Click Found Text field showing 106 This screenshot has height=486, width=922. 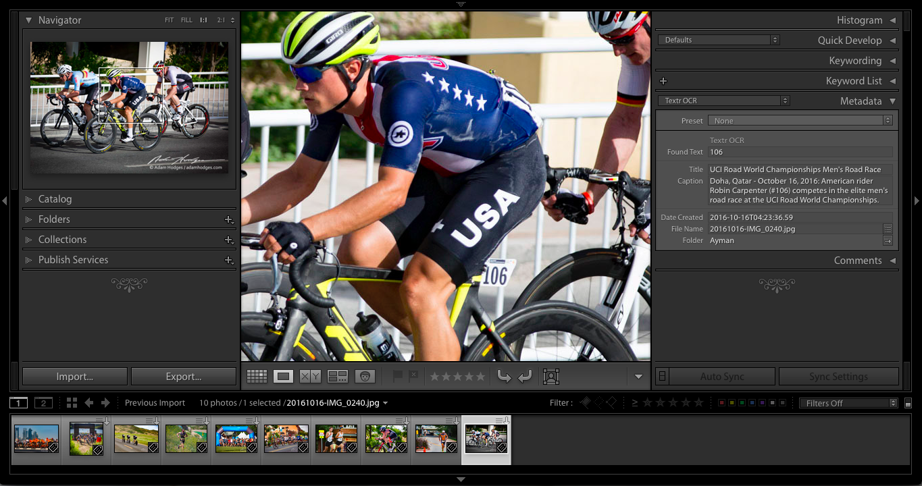click(800, 153)
